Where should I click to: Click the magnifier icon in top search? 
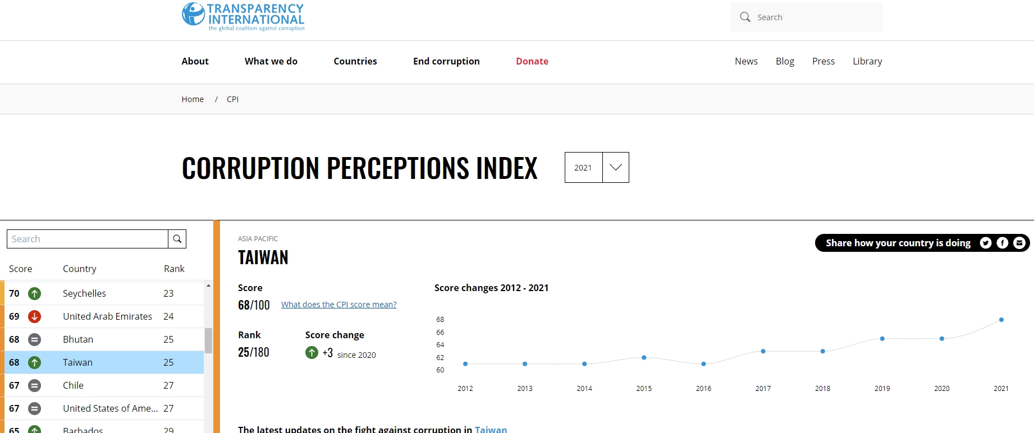point(745,17)
